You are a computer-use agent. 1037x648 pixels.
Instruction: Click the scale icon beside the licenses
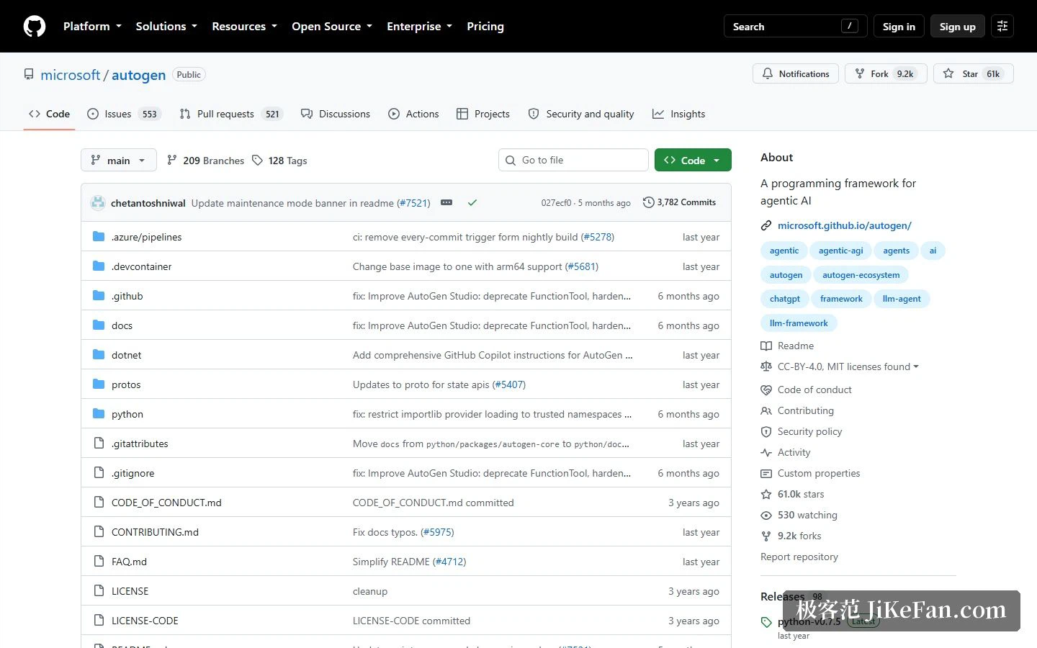click(x=766, y=367)
